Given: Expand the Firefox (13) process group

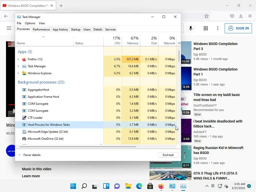Looking at the screenshot, I should pyautogui.click(x=18, y=59).
